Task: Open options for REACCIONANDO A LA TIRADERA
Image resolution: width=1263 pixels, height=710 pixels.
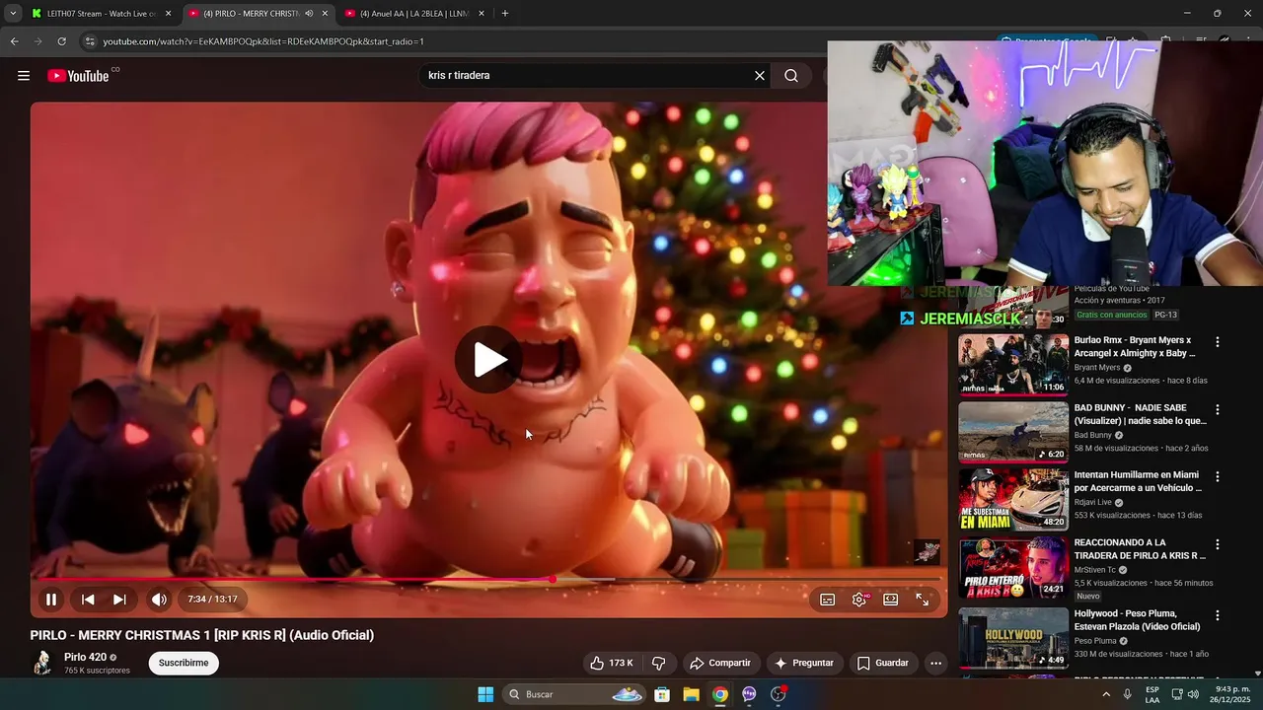Action: [1217, 544]
